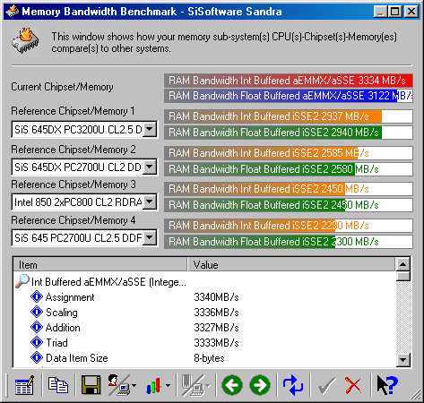Select the Scaling row
The height and width of the screenshot is (403, 424).
tap(204, 313)
